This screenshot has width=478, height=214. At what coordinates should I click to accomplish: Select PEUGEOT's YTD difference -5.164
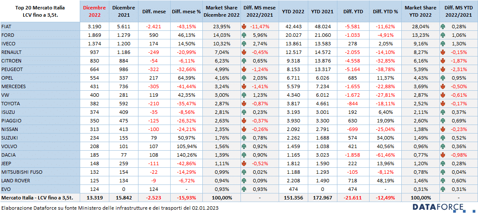click(x=353, y=69)
